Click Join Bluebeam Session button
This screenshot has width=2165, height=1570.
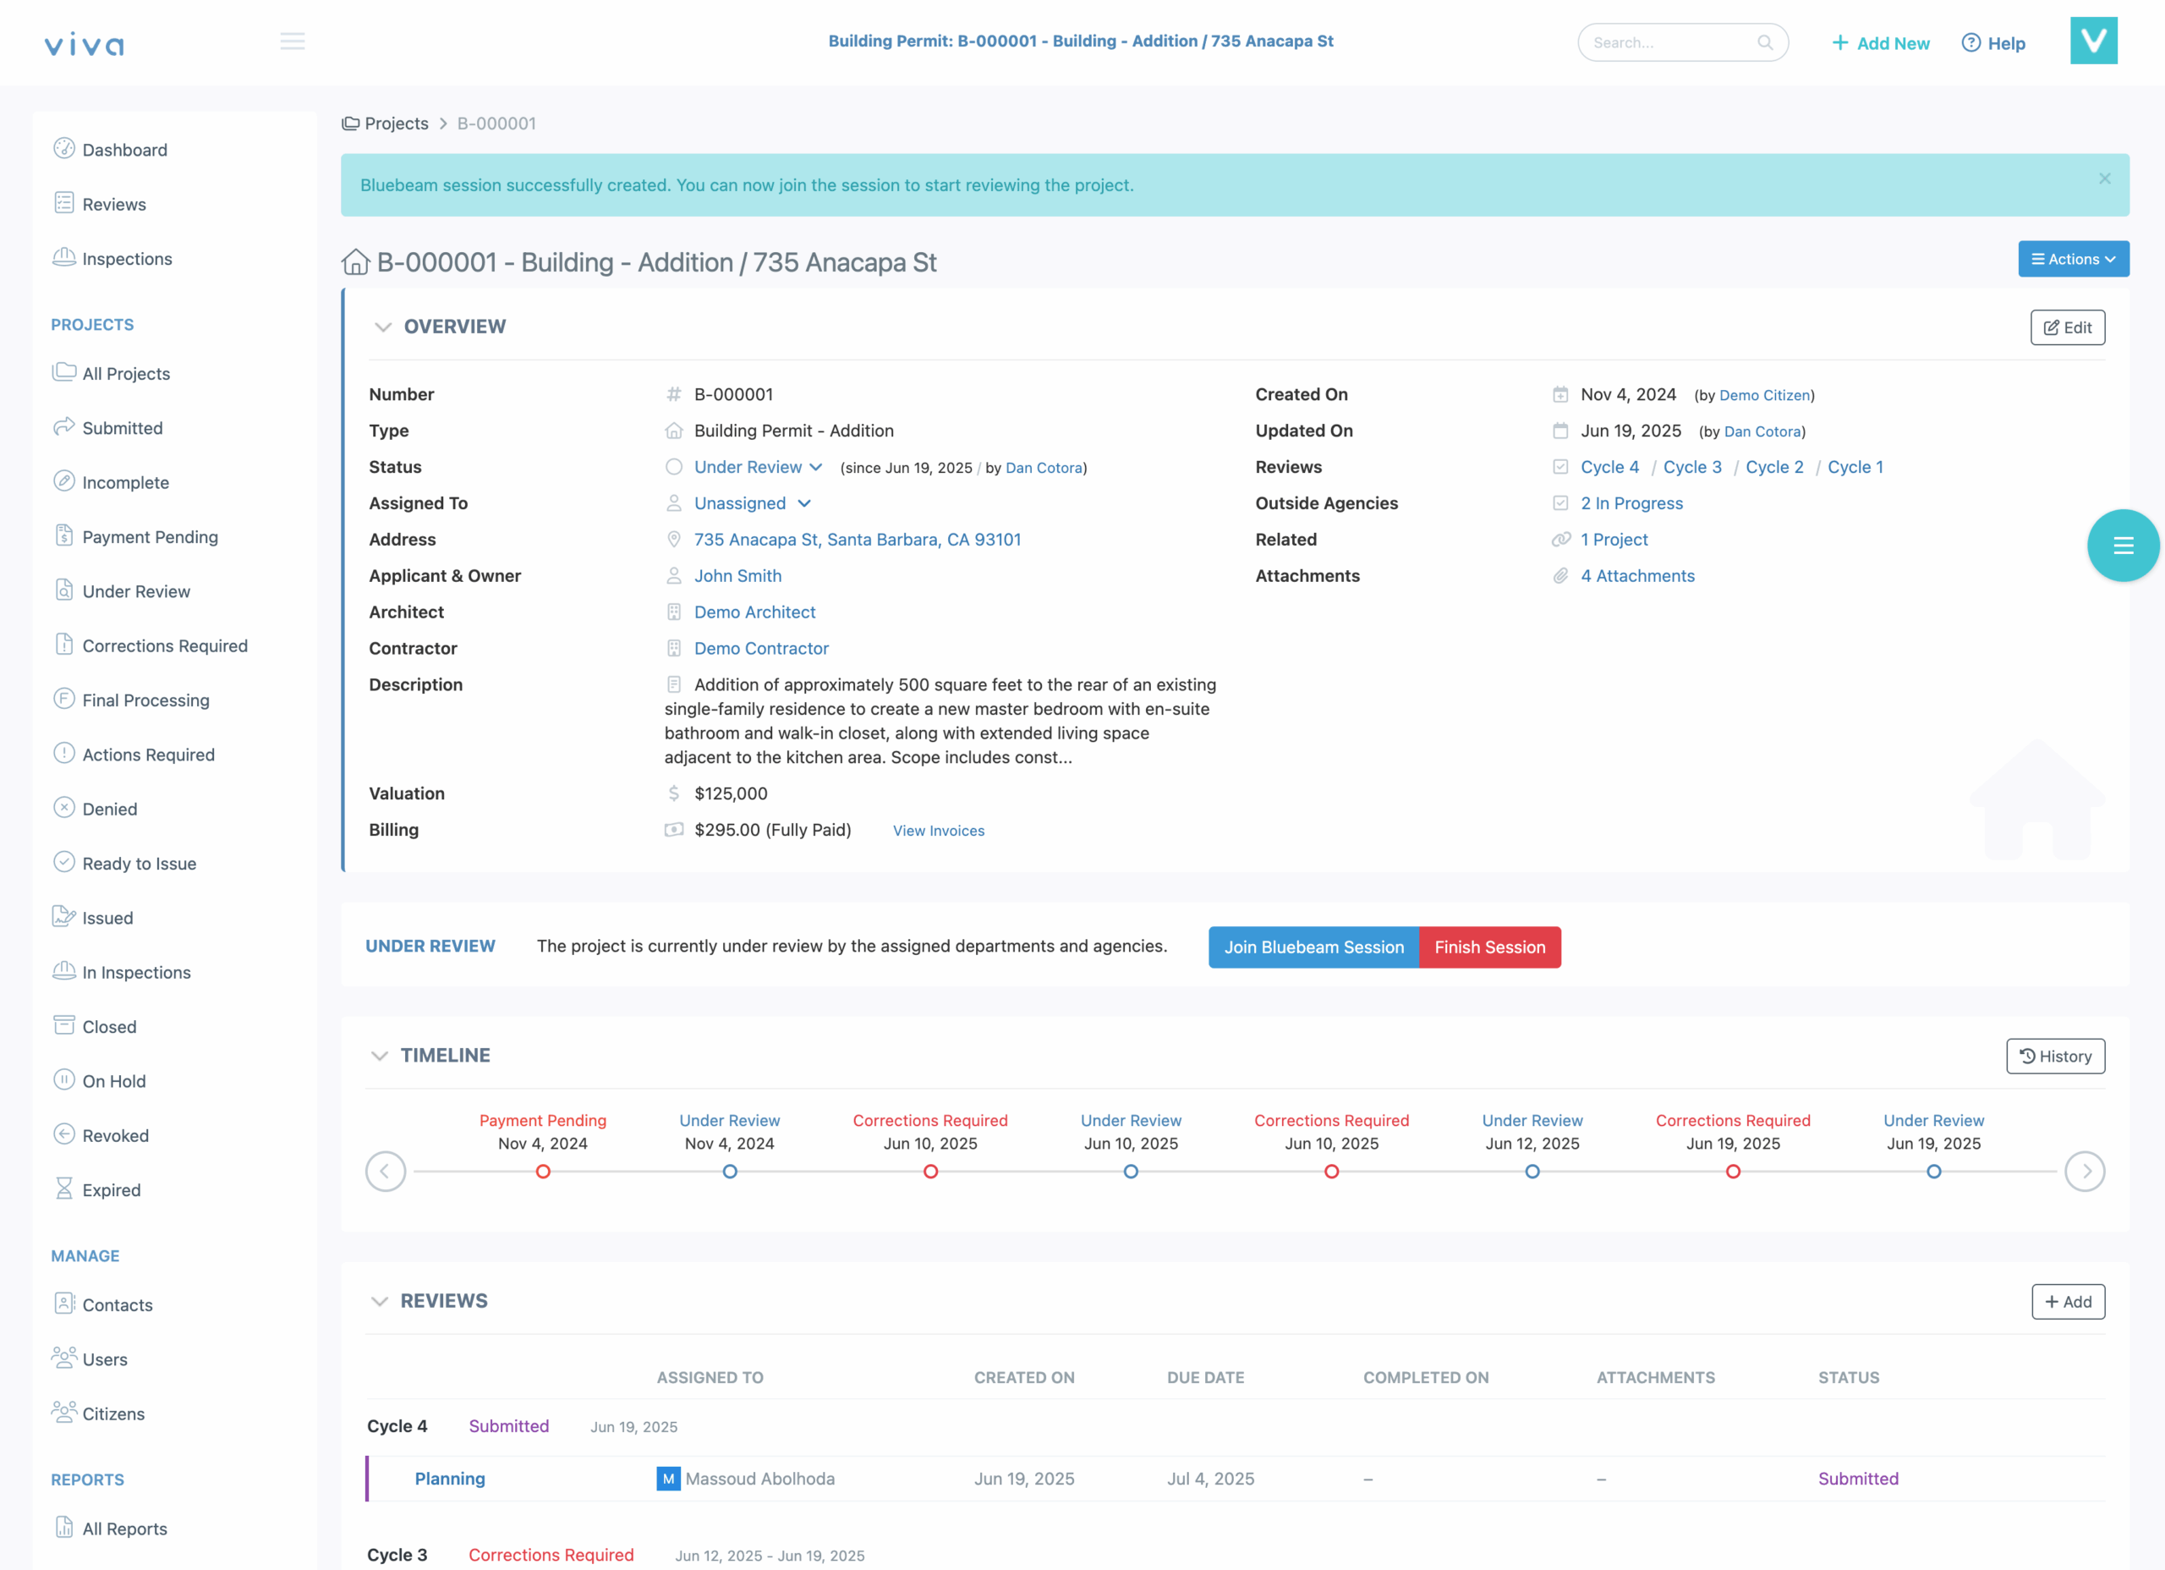[x=1313, y=947]
